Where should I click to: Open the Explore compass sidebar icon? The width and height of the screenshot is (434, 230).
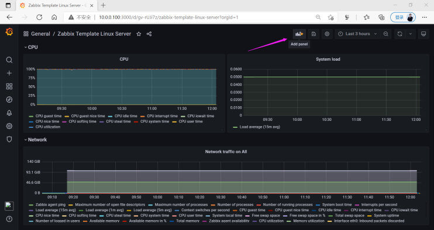(x=9, y=100)
